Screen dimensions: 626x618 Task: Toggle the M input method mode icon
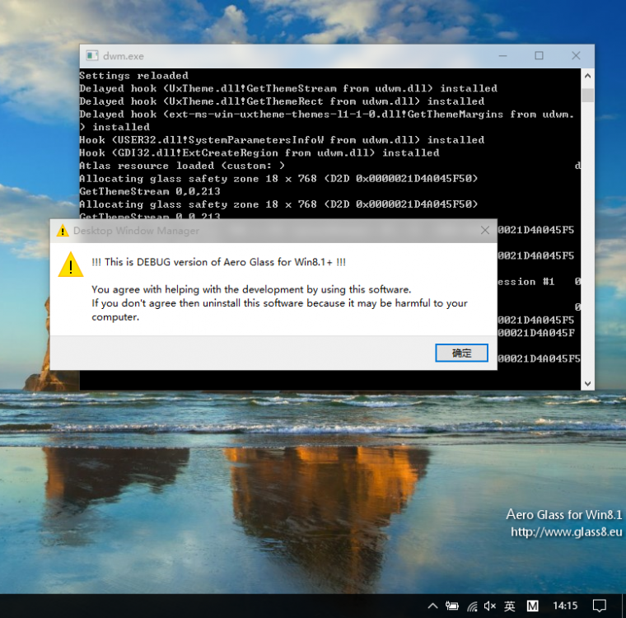coord(533,606)
